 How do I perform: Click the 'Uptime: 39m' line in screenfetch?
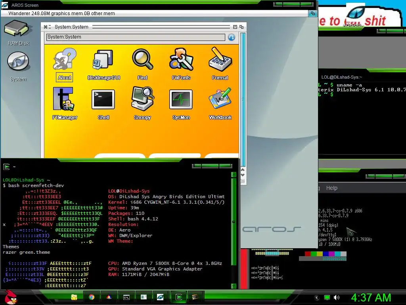[x=124, y=208]
